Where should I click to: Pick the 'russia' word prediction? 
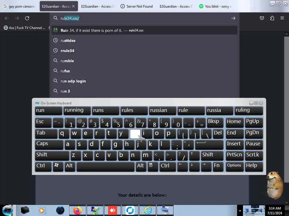point(220,111)
